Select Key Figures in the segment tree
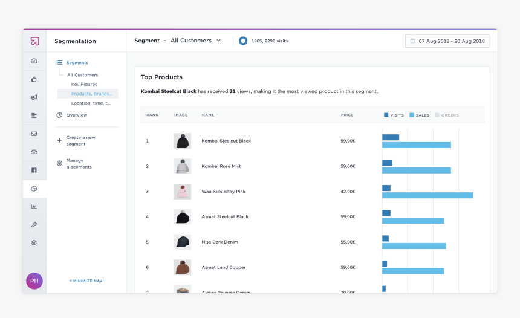Image resolution: width=520 pixels, height=318 pixels. [x=84, y=85]
